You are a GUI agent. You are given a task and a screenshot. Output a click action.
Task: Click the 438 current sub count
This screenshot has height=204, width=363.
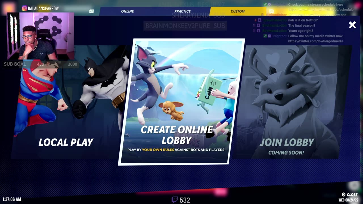(41, 64)
